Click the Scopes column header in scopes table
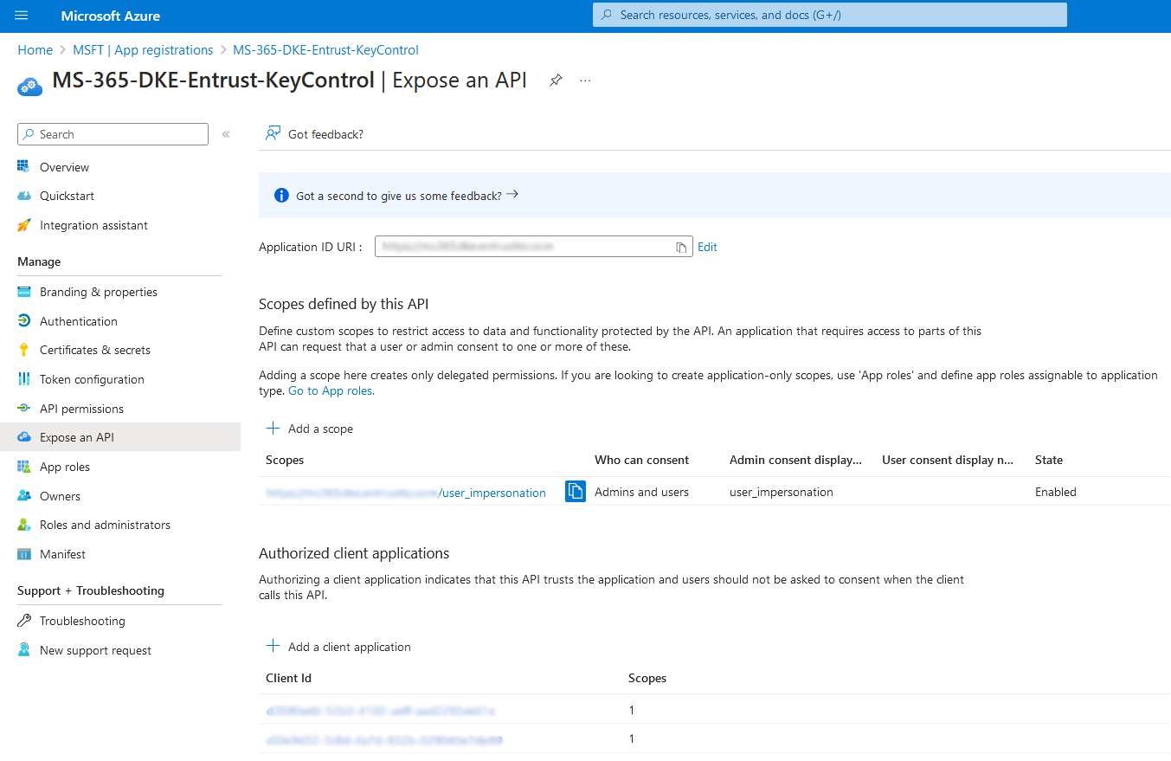The width and height of the screenshot is (1171, 761). (x=285, y=460)
